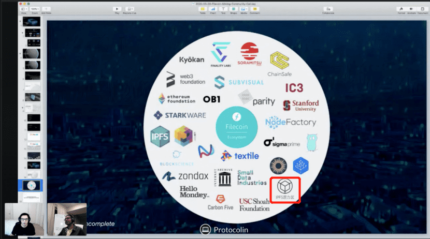Select slide 5 thumbnail in navigator
Image resolution: width=430 pixels, height=239 pixels.
click(33, 65)
